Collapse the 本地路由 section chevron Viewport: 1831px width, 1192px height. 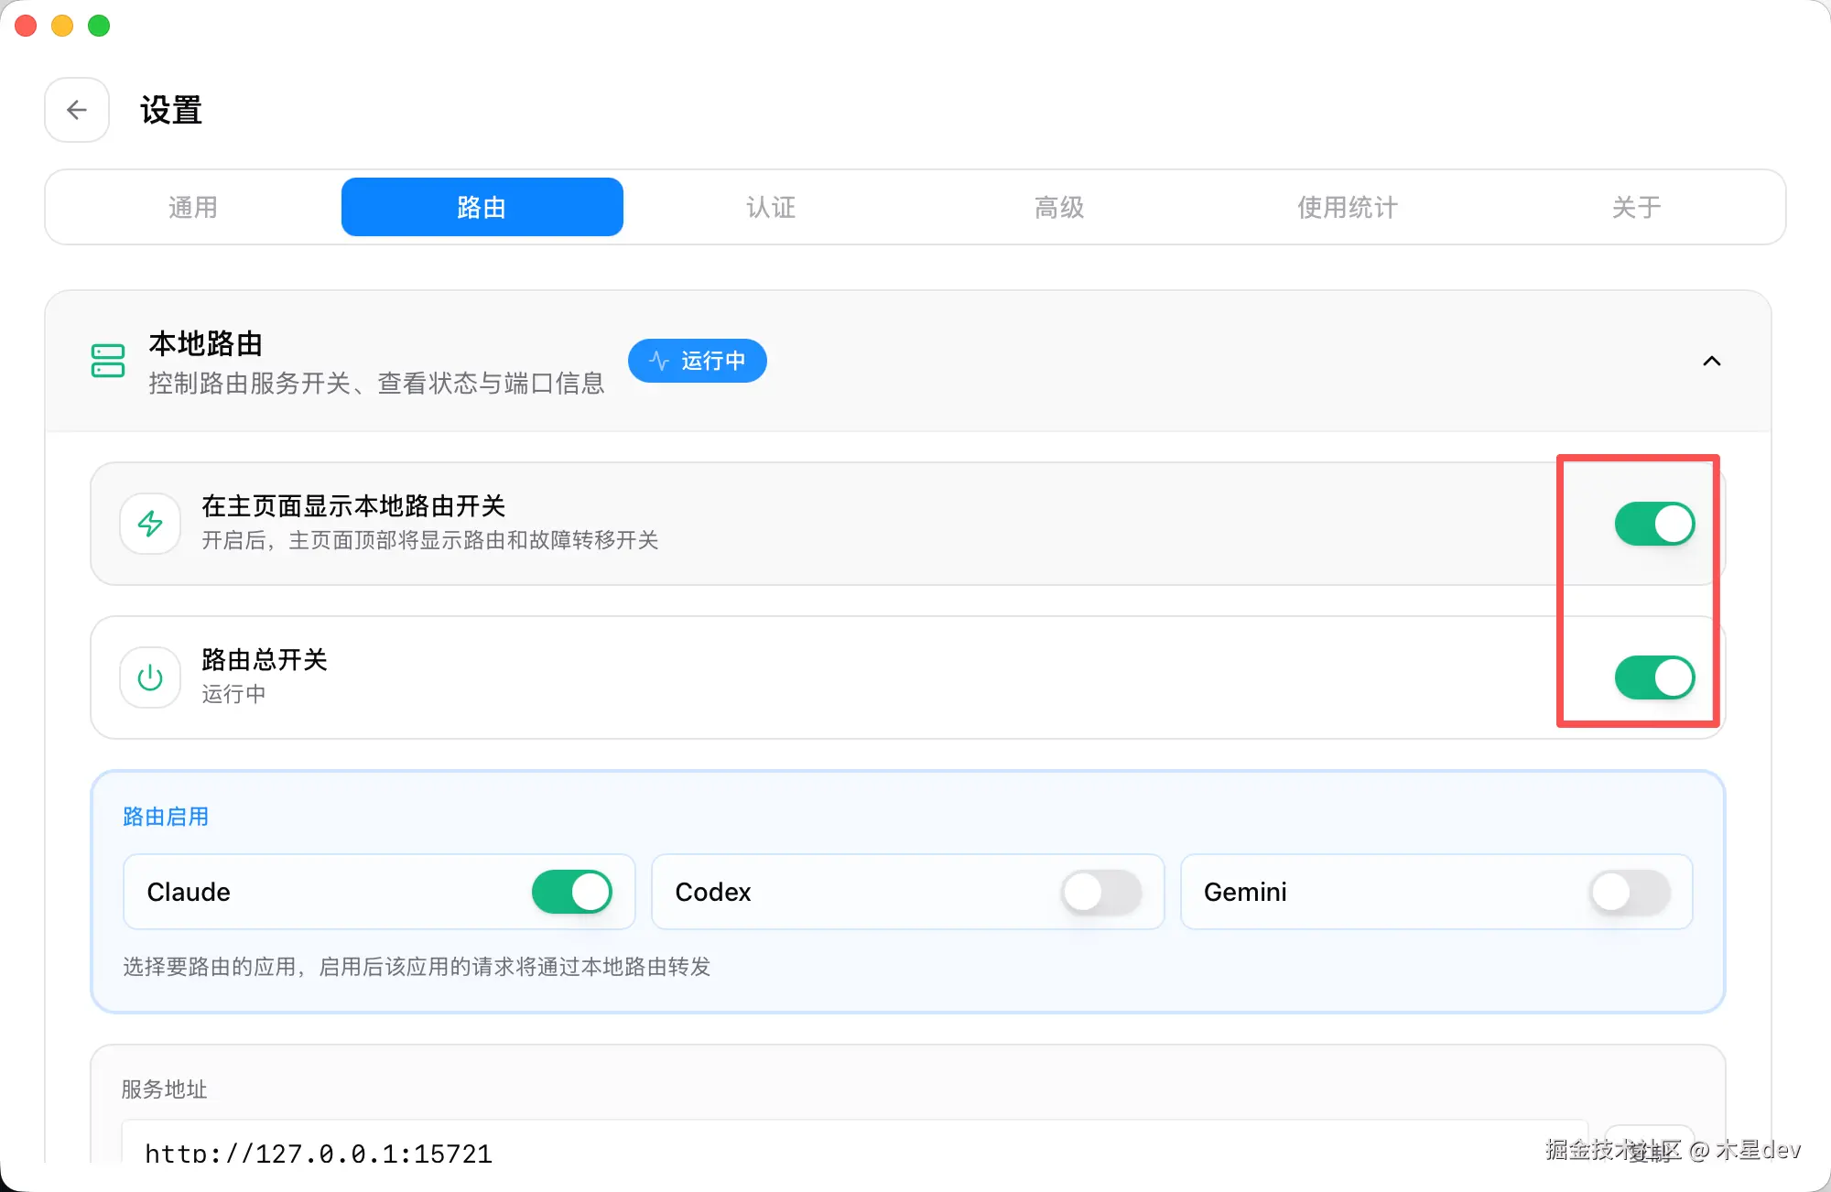point(1711,361)
